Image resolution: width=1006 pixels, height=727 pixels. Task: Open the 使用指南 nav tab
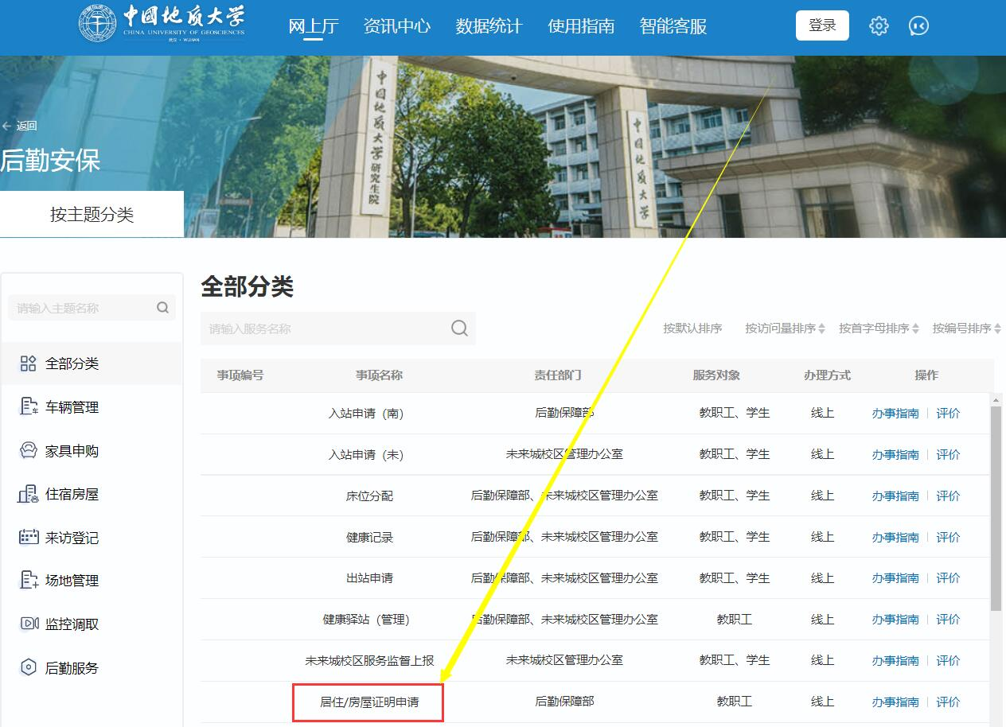tap(581, 26)
